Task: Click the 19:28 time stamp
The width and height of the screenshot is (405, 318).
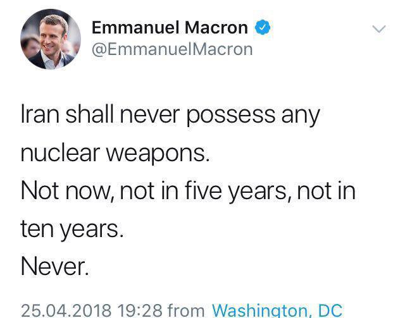Action: (x=139, y=310)
